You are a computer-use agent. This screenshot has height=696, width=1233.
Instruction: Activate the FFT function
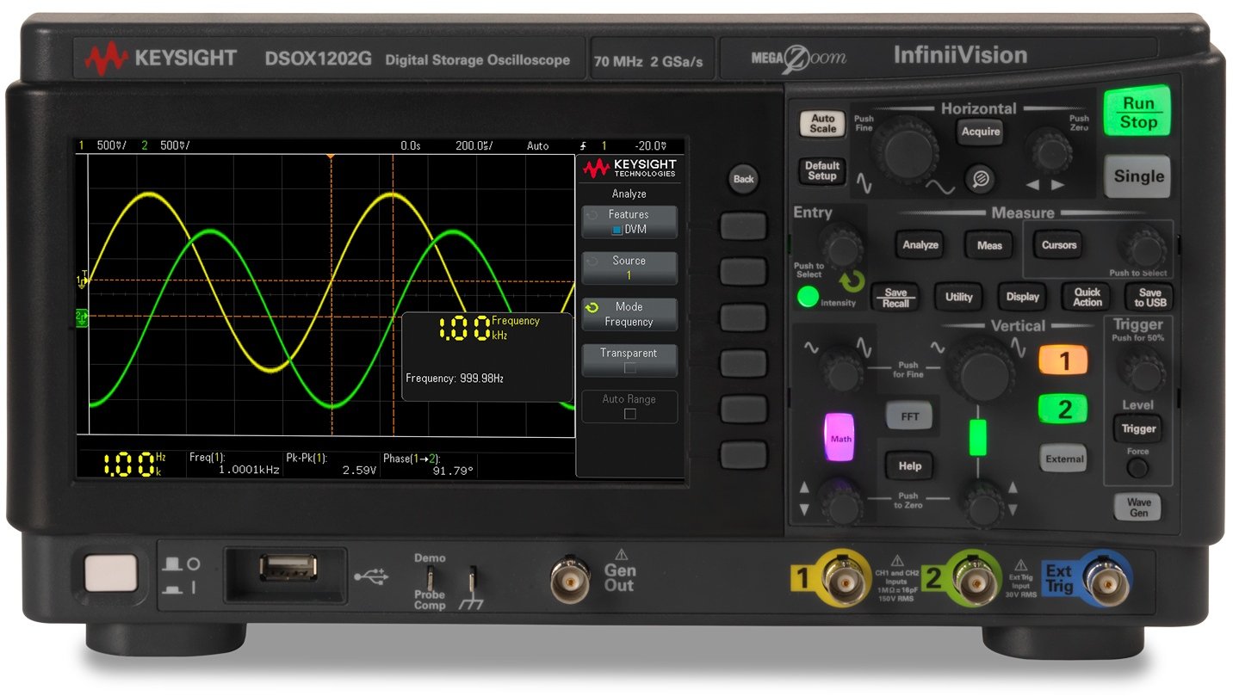click(x=908, y=416)
